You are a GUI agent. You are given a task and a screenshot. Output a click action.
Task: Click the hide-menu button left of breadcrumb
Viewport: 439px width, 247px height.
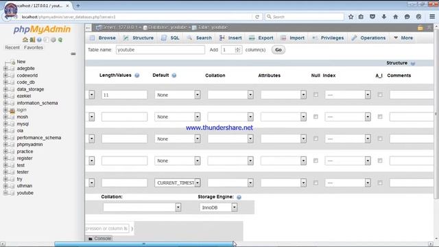point(88,27)
